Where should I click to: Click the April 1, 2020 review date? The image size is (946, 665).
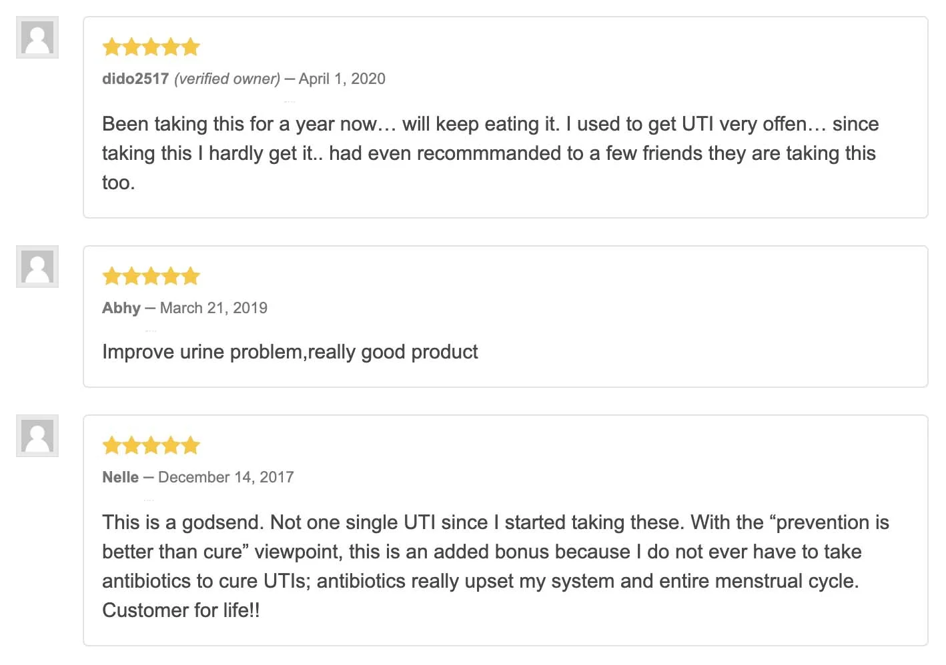click(342, 79)
